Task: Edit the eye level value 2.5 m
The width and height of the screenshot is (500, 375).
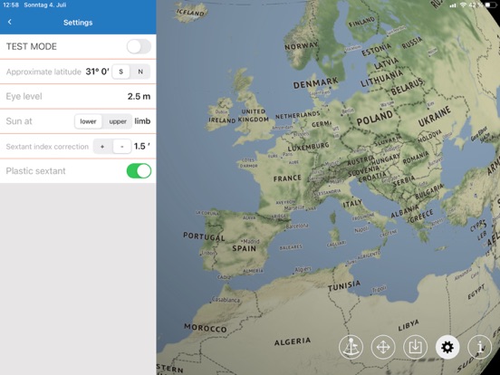Action: click(139, 97)
